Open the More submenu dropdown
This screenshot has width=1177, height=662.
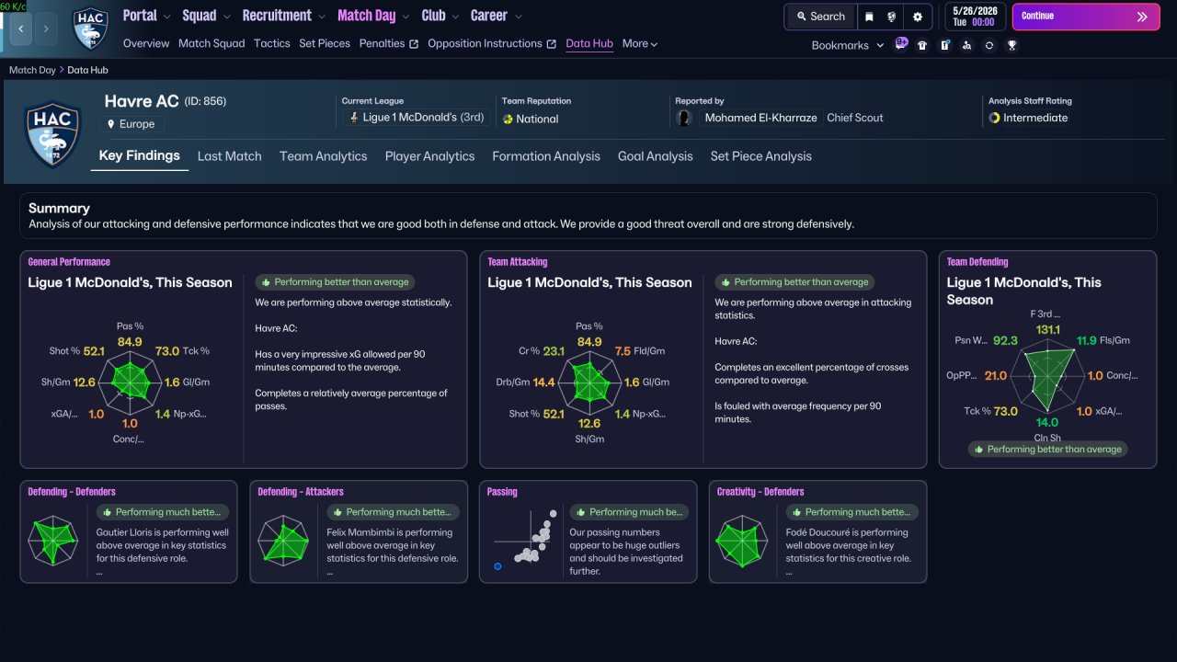640,43
